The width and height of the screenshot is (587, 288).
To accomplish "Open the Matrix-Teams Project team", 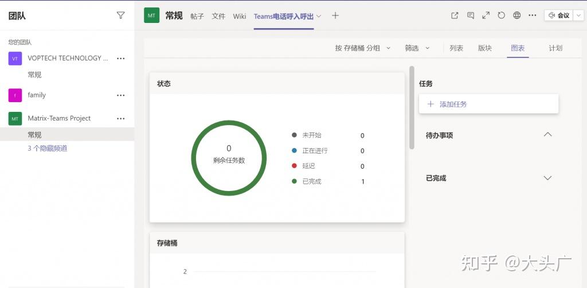I will [x=59, y=118].
